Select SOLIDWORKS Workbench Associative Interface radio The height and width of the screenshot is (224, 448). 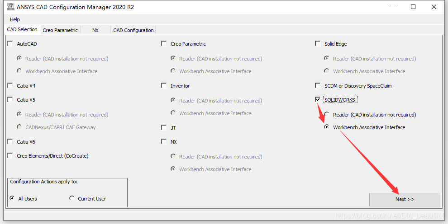click(327, 127)
